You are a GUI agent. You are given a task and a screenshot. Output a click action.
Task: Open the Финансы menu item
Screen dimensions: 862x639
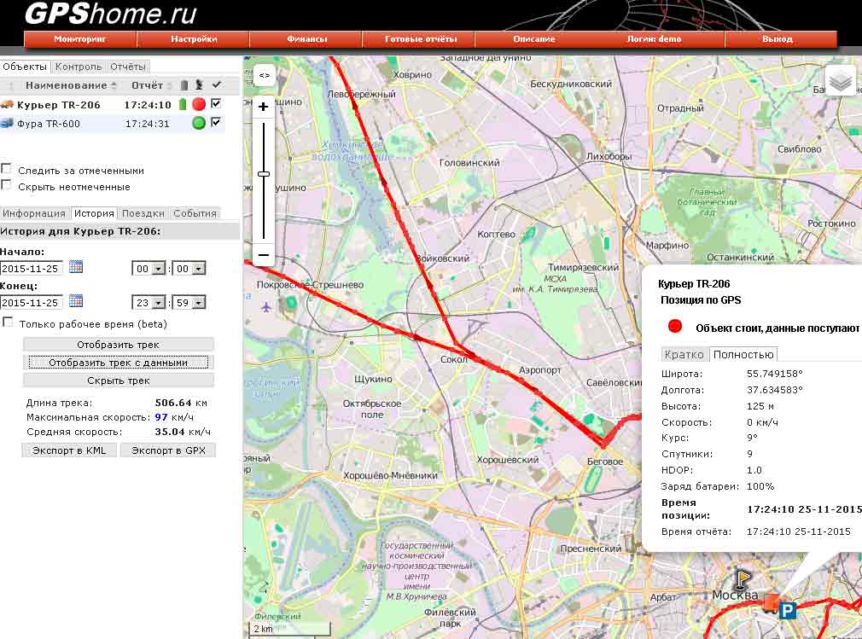coord(306,39)
